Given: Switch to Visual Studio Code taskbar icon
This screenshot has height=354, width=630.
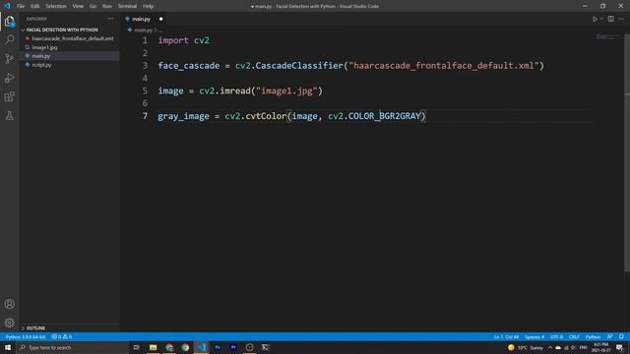Looking at the screenshot, I should (201, 347).
